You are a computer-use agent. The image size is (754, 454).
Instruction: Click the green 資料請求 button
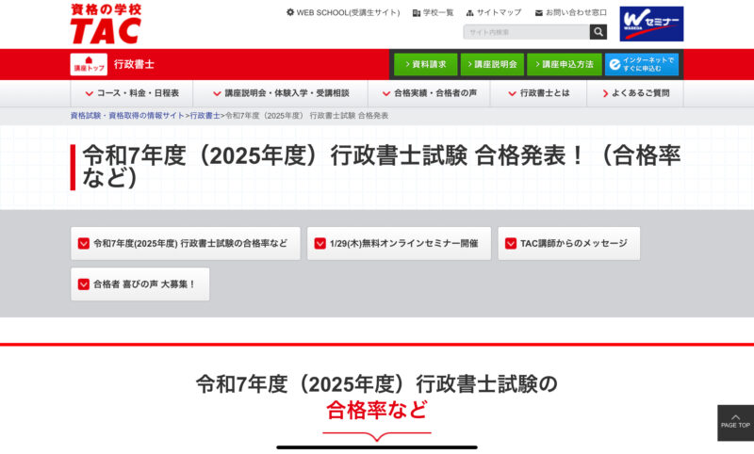coord(424,64)
